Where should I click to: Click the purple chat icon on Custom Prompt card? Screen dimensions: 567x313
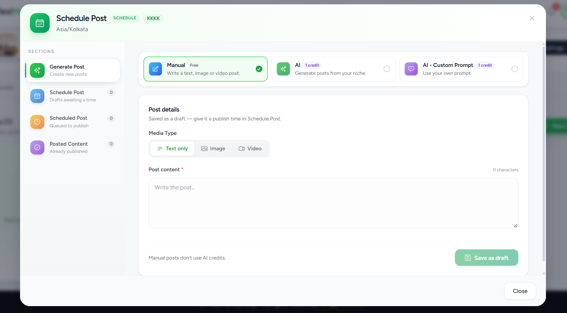pos(411,69)
